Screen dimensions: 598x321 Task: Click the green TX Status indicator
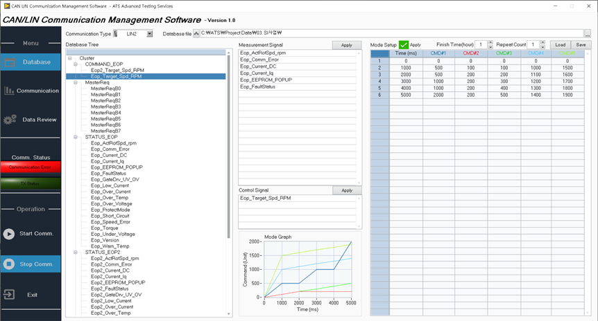[31, 183]
